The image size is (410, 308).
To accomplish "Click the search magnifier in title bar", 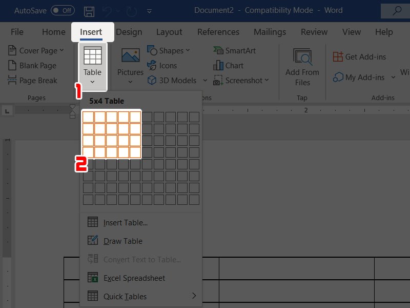I will click(397, 11).
